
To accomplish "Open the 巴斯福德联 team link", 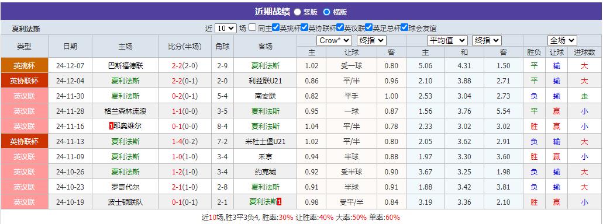I will pos(125,65).
